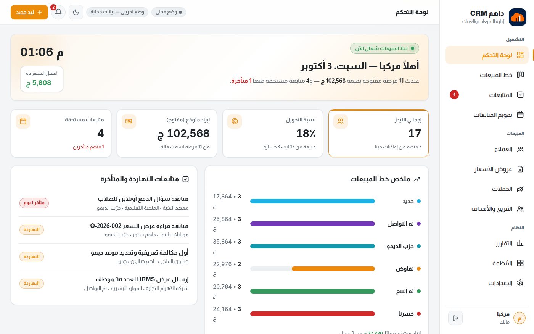Click the إيراد متوقع money icon
Image resolution: width=534 pixels, height=334 pixels.
129,121
